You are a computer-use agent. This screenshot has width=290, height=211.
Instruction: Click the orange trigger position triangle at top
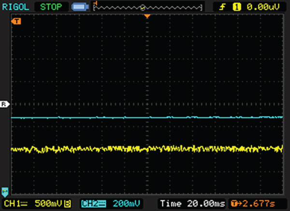[147, 16]
